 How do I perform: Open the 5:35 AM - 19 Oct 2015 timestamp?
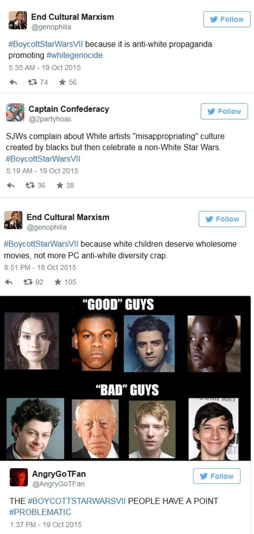tap(45, 68)
